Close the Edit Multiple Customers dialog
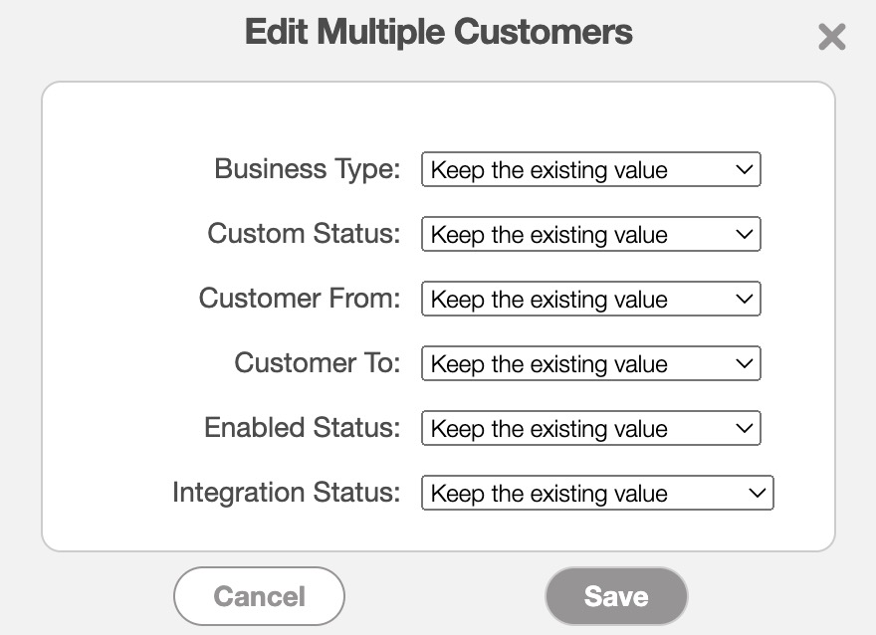The width and height of the screenshot is (876, 635). coord(831,38)
